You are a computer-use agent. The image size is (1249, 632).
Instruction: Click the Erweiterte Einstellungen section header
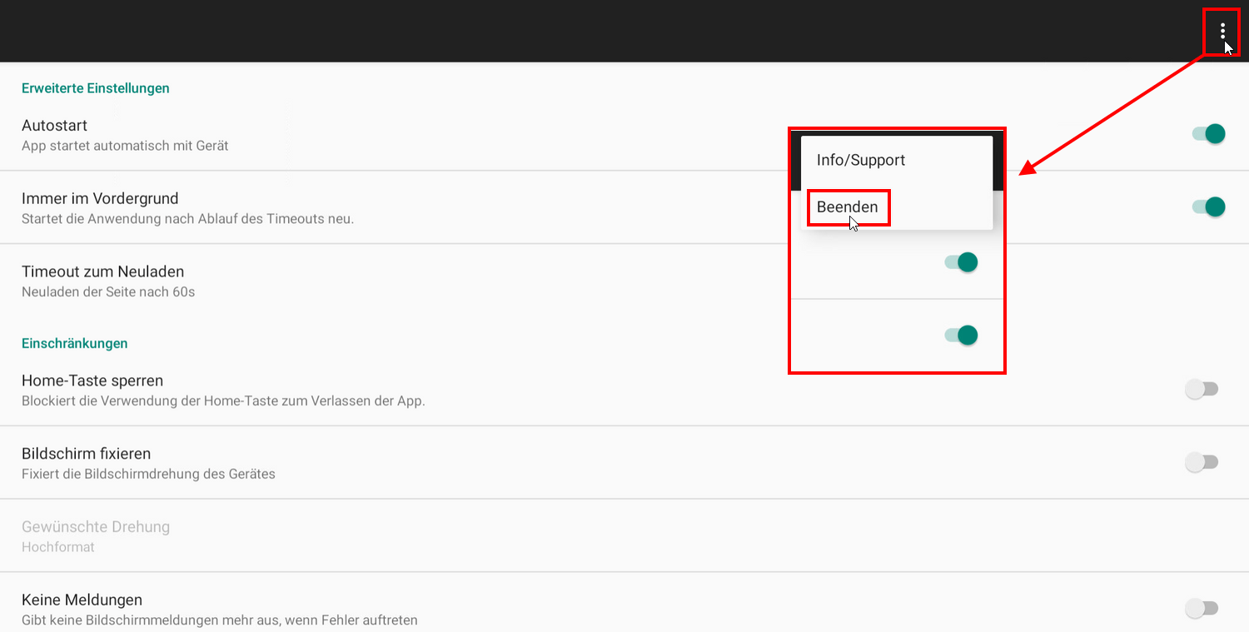(96, 88)
